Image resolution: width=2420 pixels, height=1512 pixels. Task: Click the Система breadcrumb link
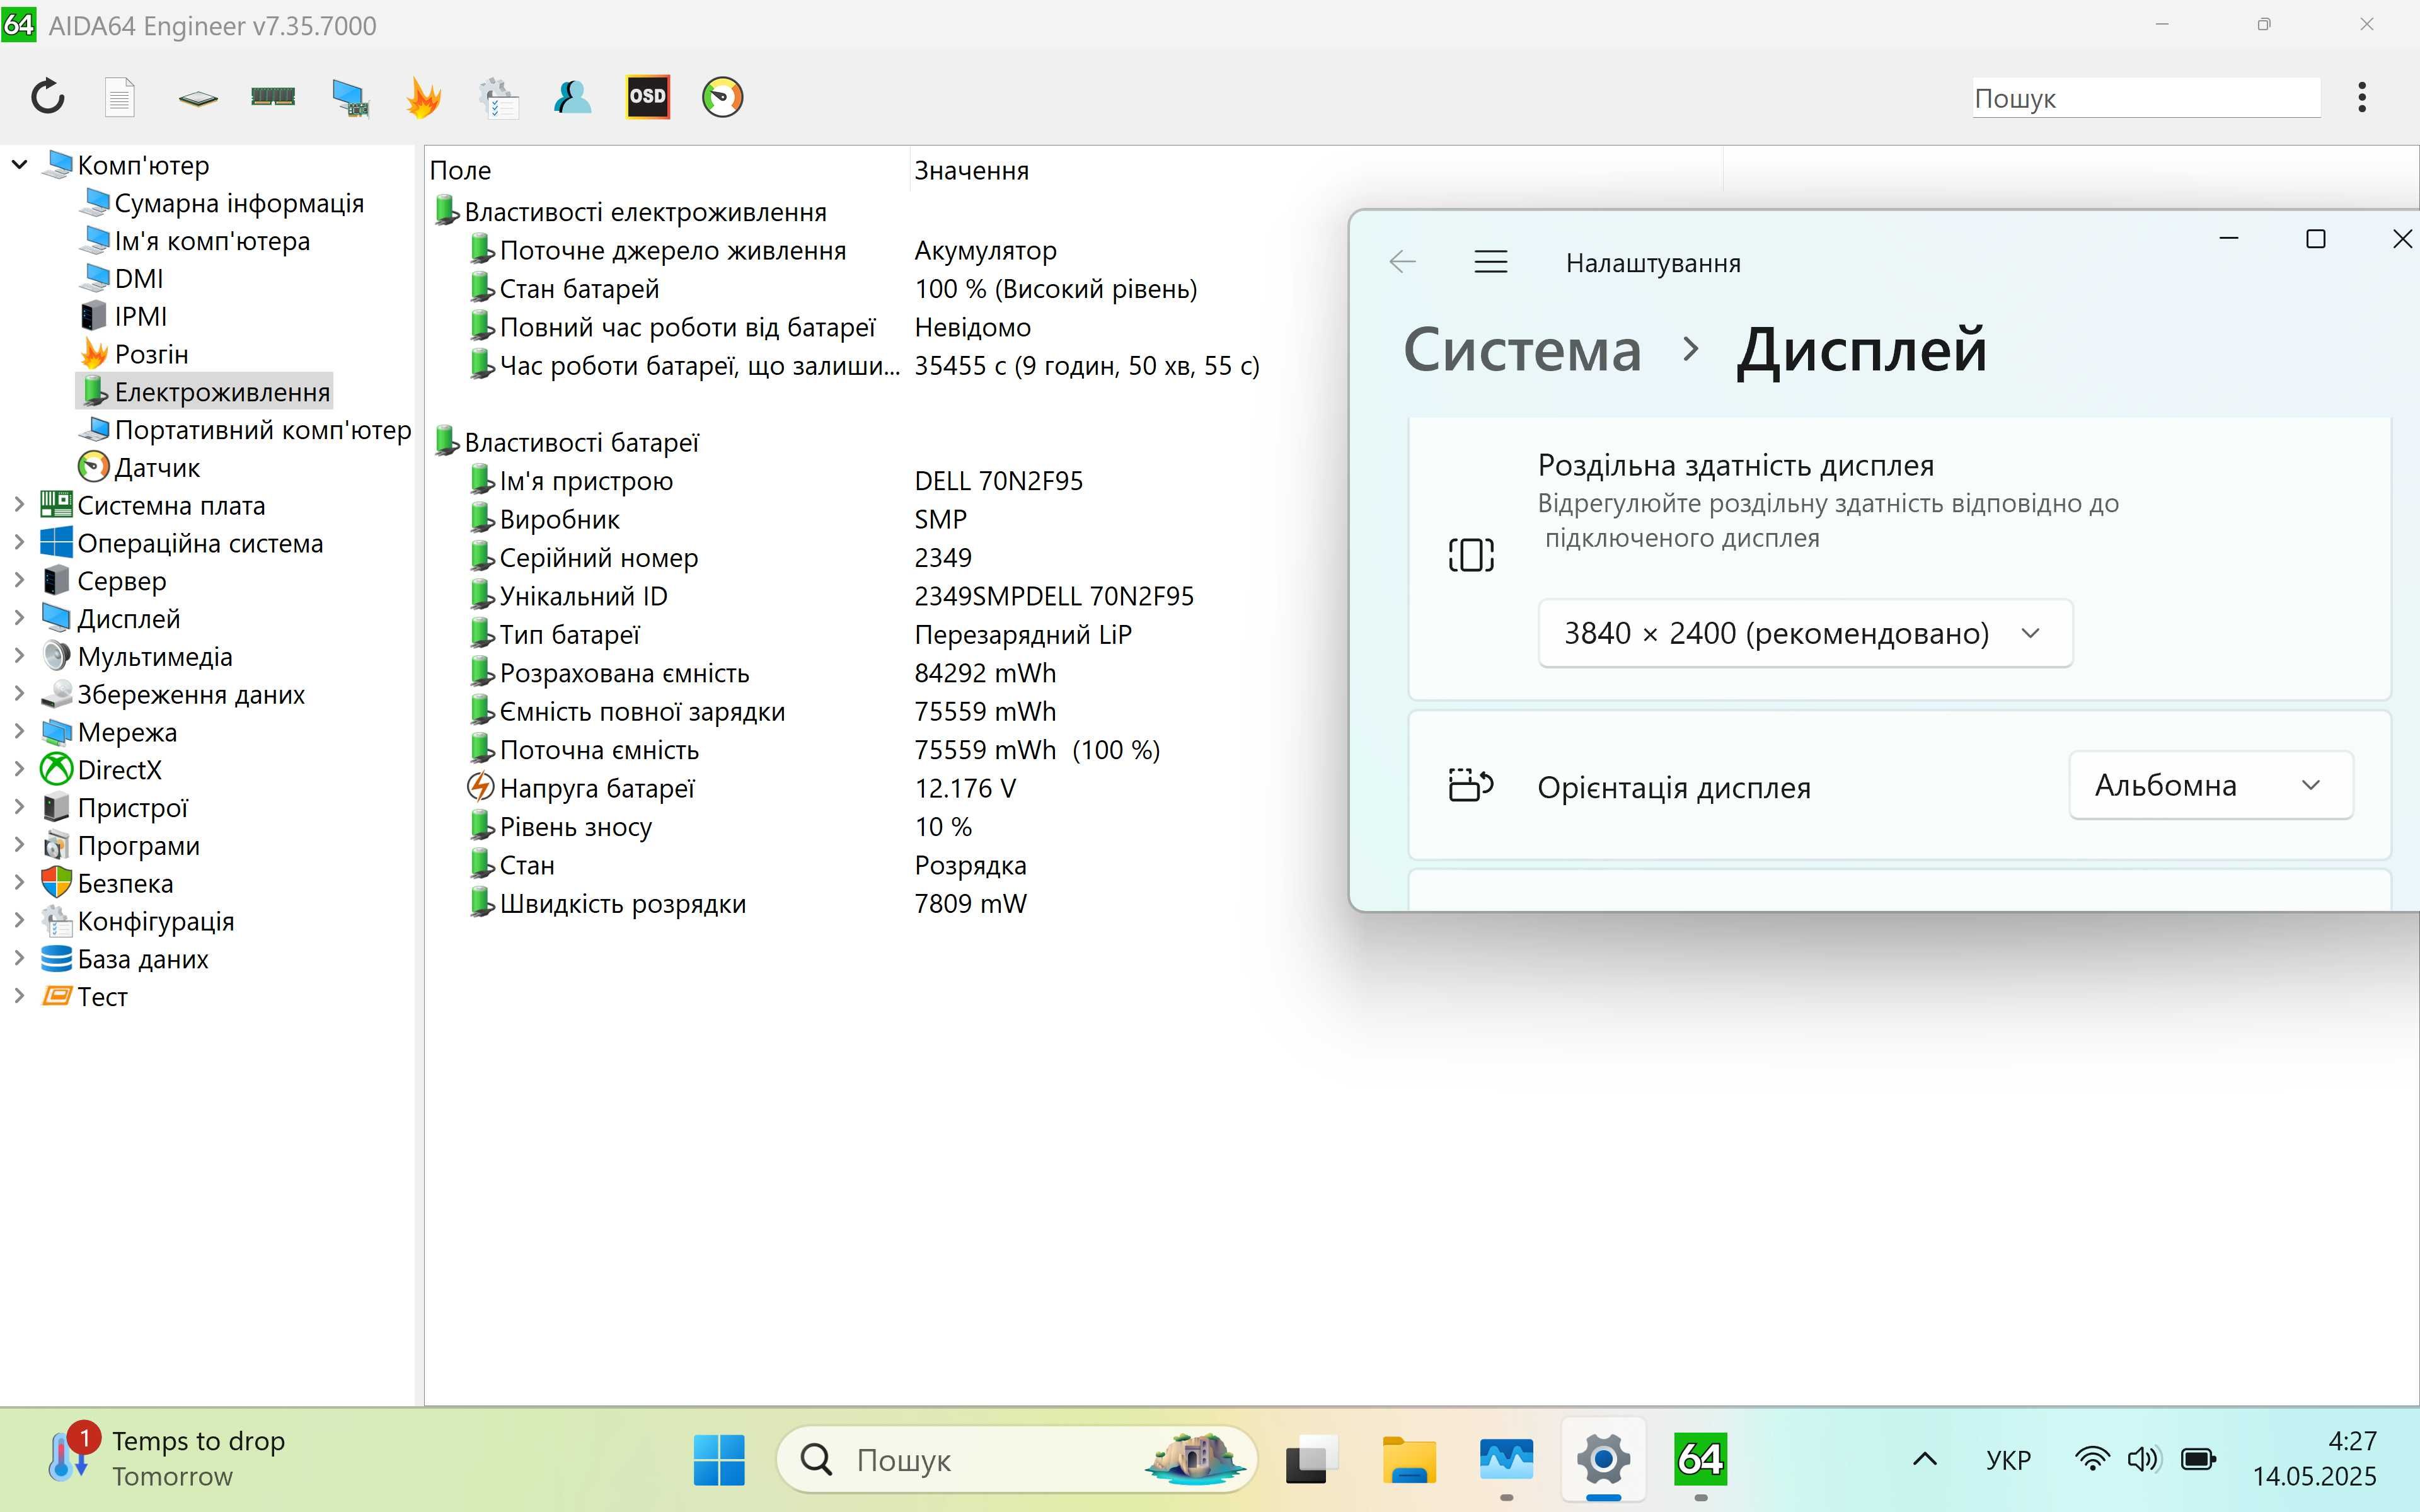point(1522,350)
